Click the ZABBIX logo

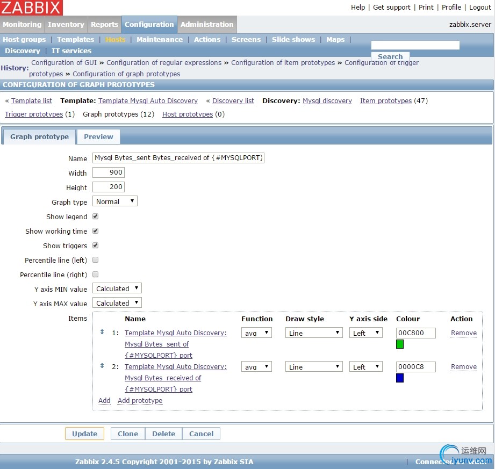coord(31,8)
